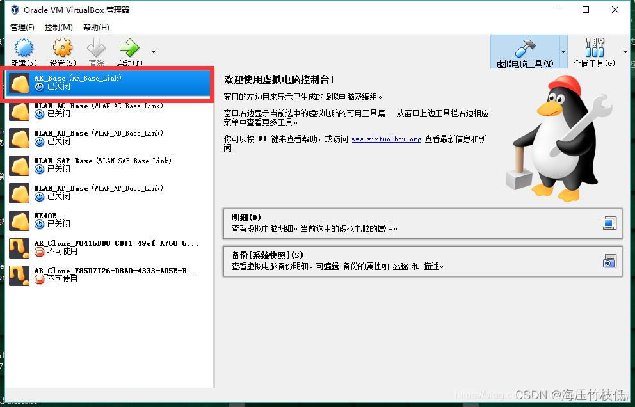Open the Machine Tools dropdown arrow
Image resolution: width=635 pixels, height=407 pixels.
(563, 52)
